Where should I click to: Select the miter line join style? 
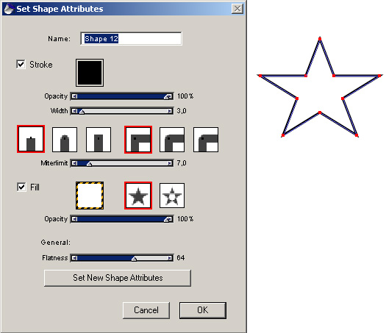pyautogui.click(x=138, y=140)
